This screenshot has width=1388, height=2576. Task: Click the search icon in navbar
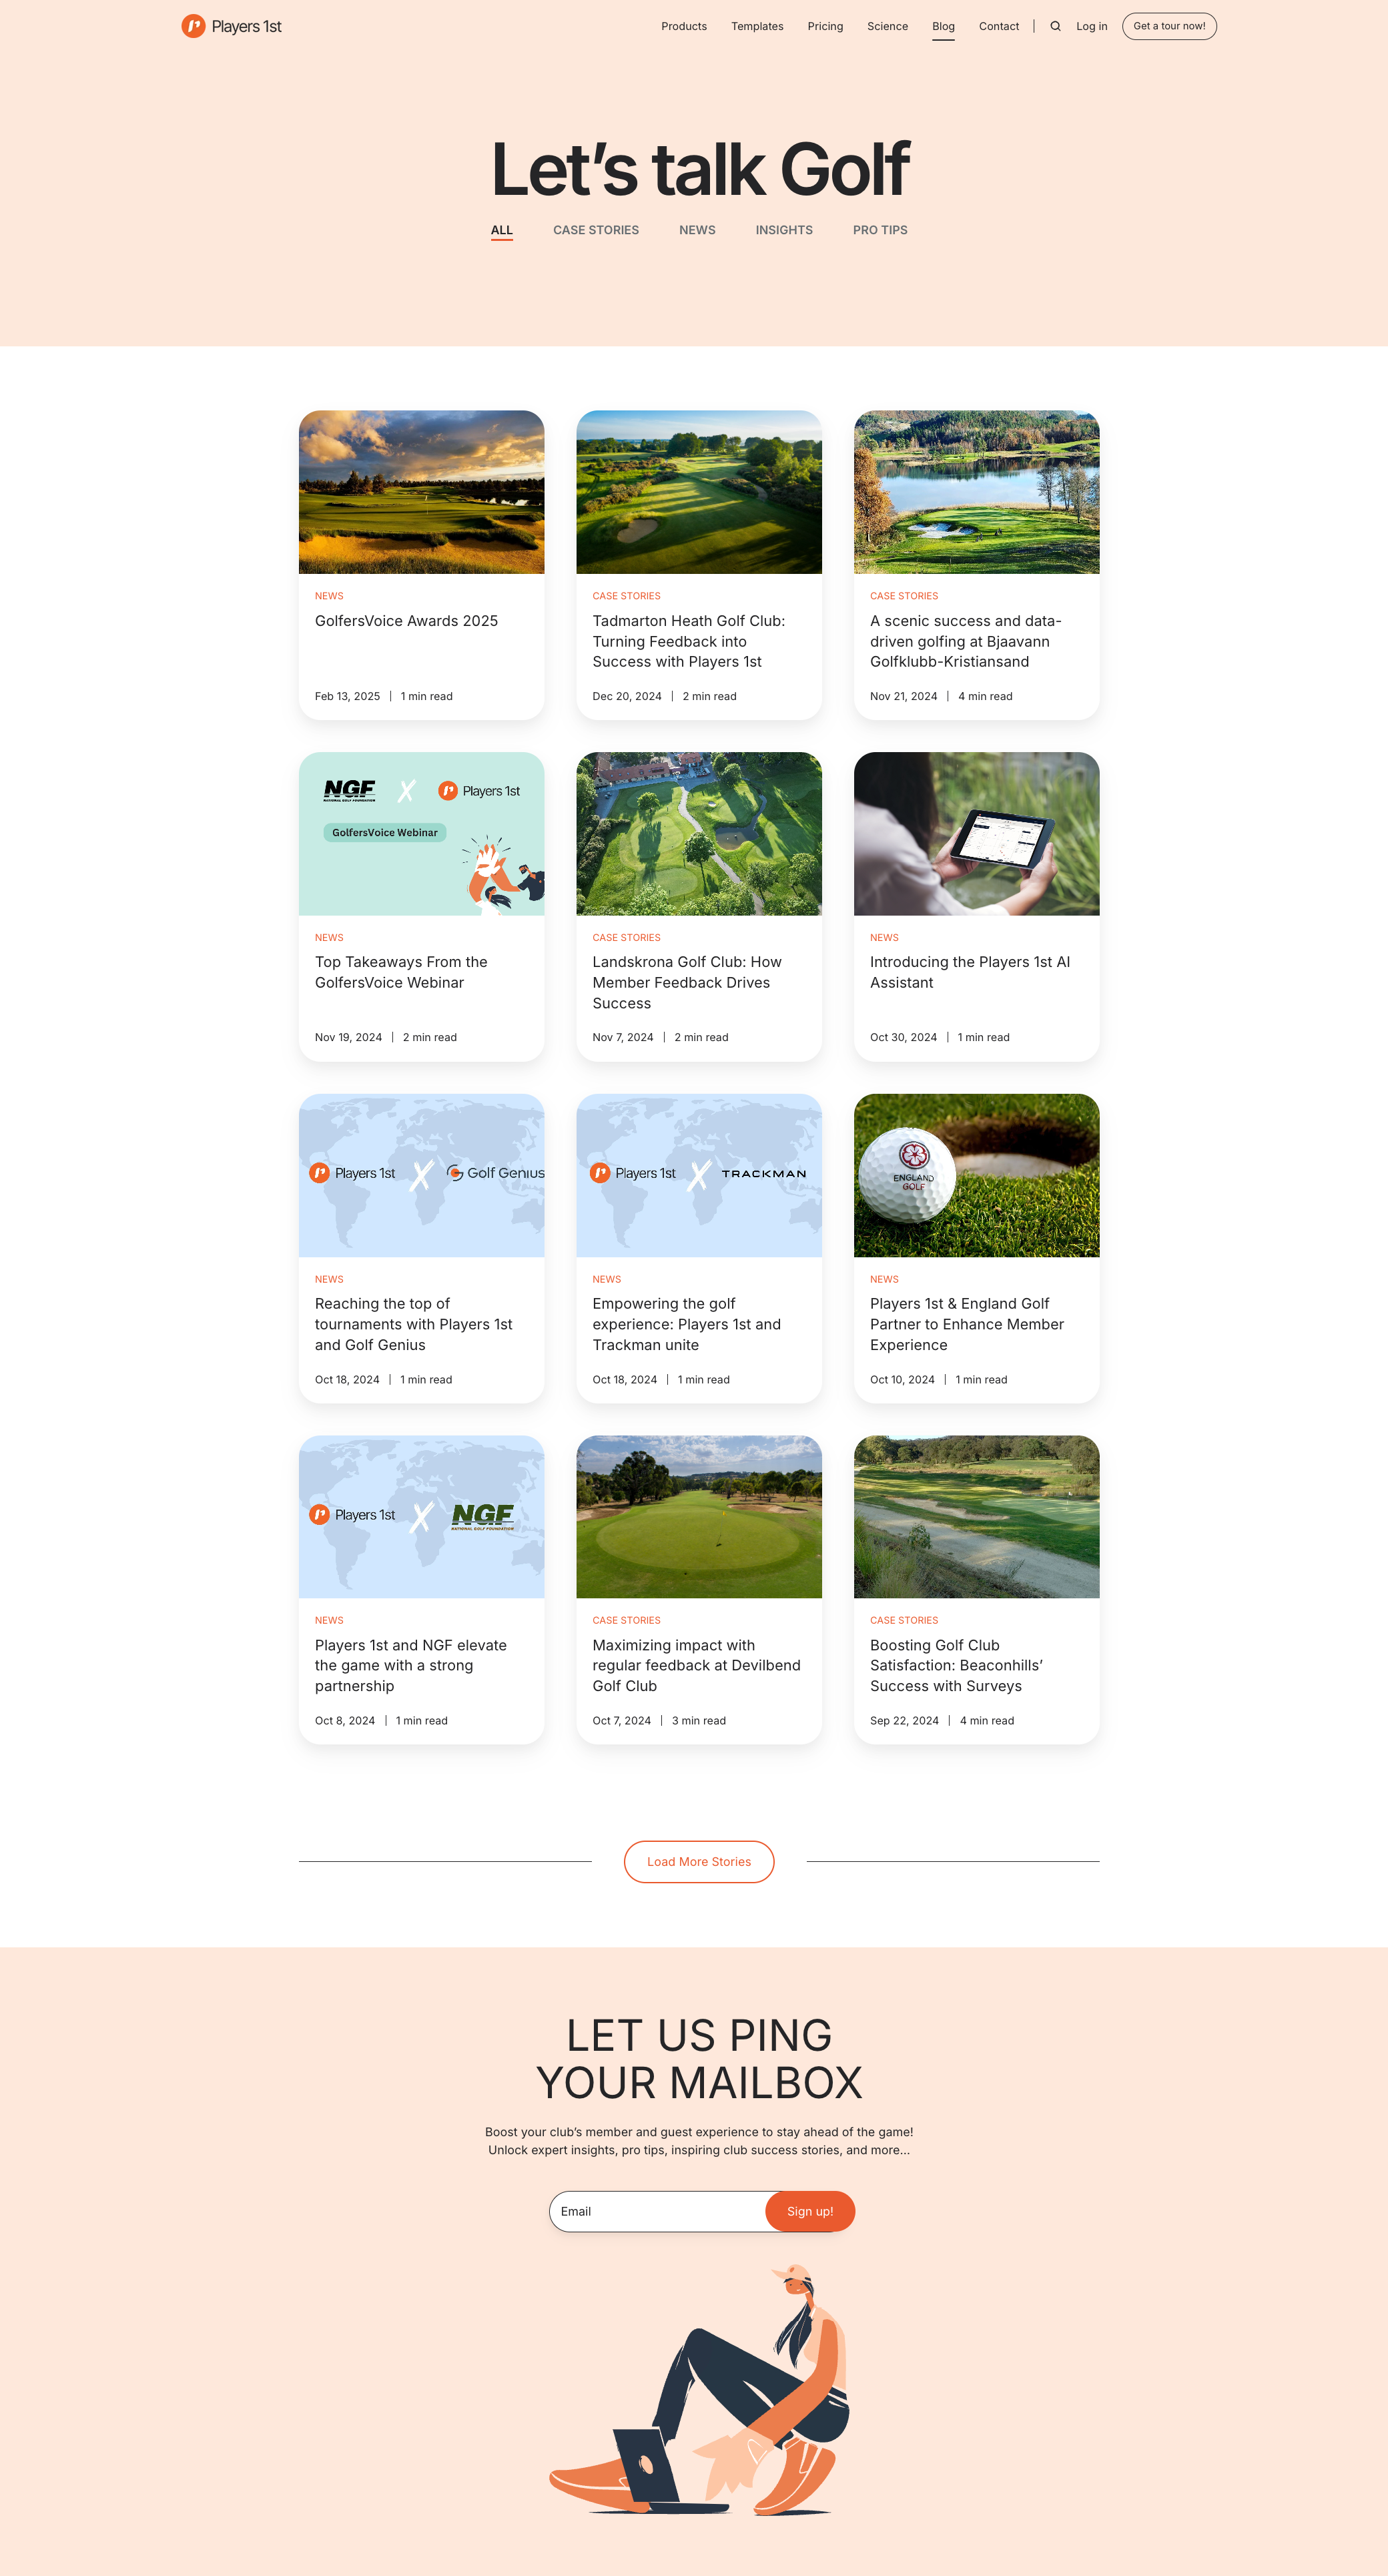(x=1054, y=24)
